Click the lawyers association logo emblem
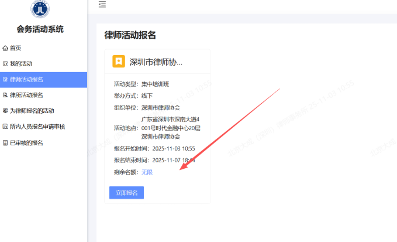 [40, 8]
